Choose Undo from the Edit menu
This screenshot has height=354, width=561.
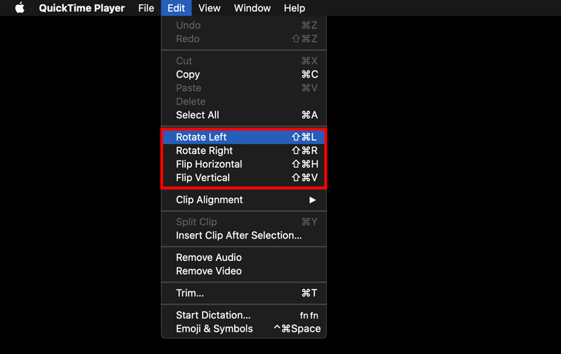[x=243, y=25]
